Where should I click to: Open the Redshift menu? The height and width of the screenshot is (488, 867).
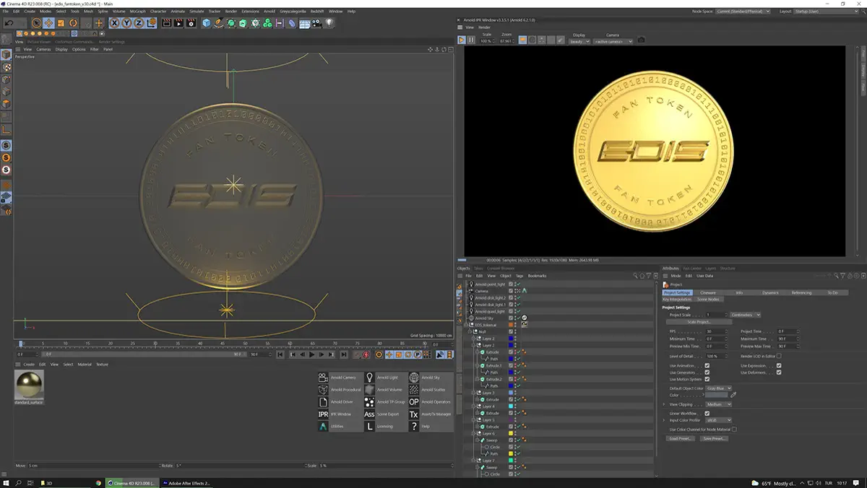[317, 12]
